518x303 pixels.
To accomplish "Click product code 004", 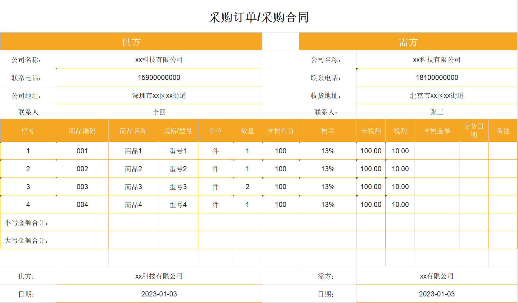I will (x=82, y=205).
